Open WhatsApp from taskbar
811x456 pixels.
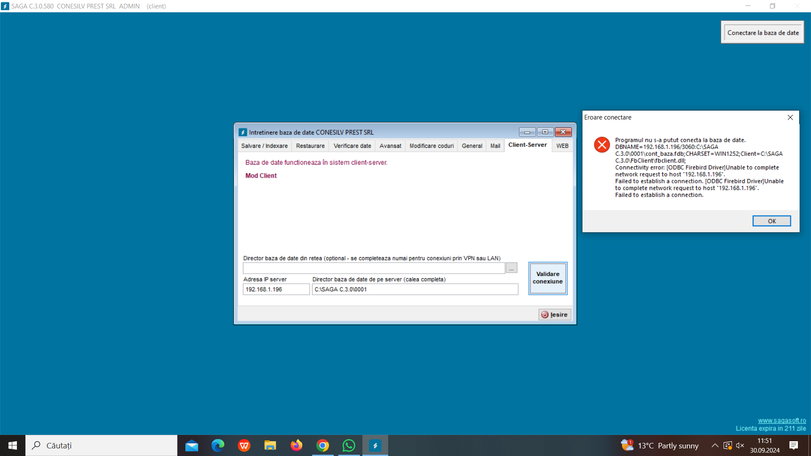(349, 445)
